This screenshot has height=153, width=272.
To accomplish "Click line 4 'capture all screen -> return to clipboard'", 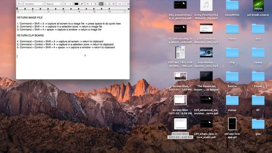I will pyautogui.click(x=60, y=42).
